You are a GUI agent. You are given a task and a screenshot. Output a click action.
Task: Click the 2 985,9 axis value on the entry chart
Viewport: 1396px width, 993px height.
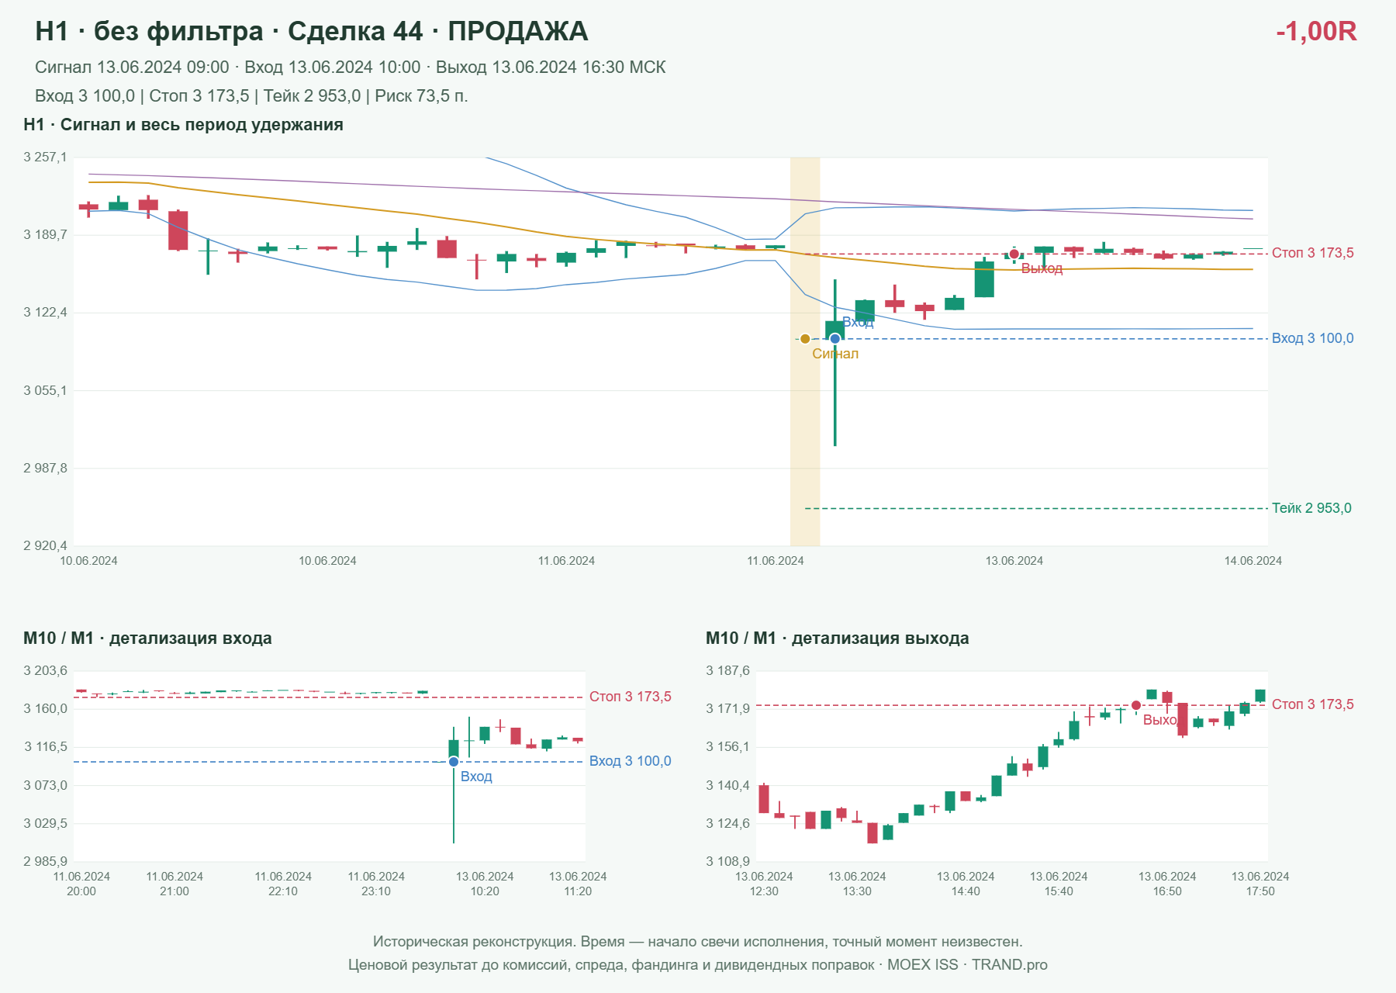pyautogui.click(x=45, y=861)
